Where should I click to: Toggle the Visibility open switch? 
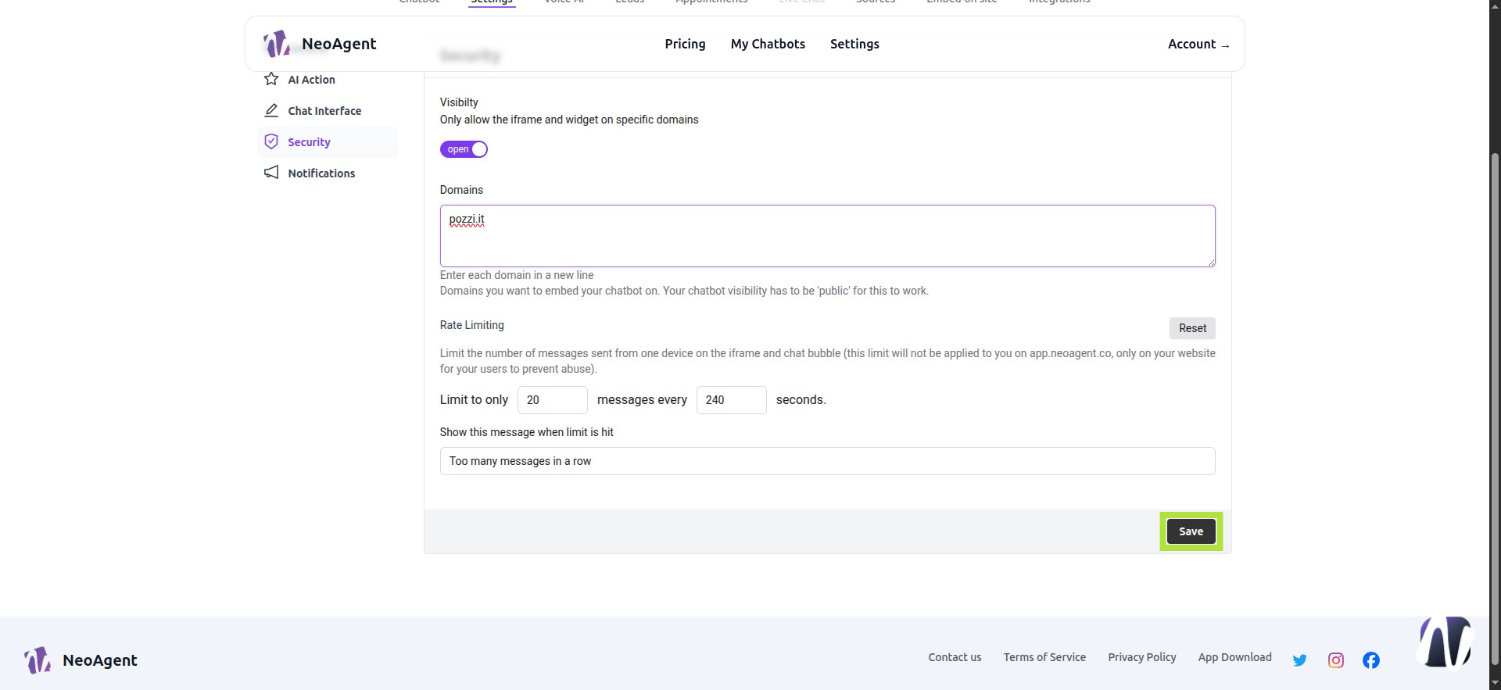(464, 149)
